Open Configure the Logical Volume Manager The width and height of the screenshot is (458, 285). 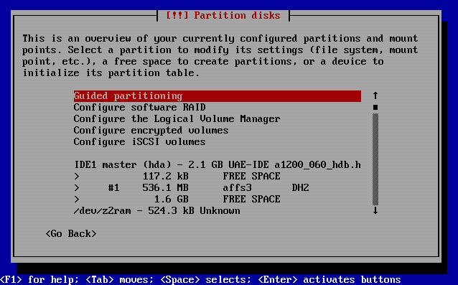tap(177, 119)
